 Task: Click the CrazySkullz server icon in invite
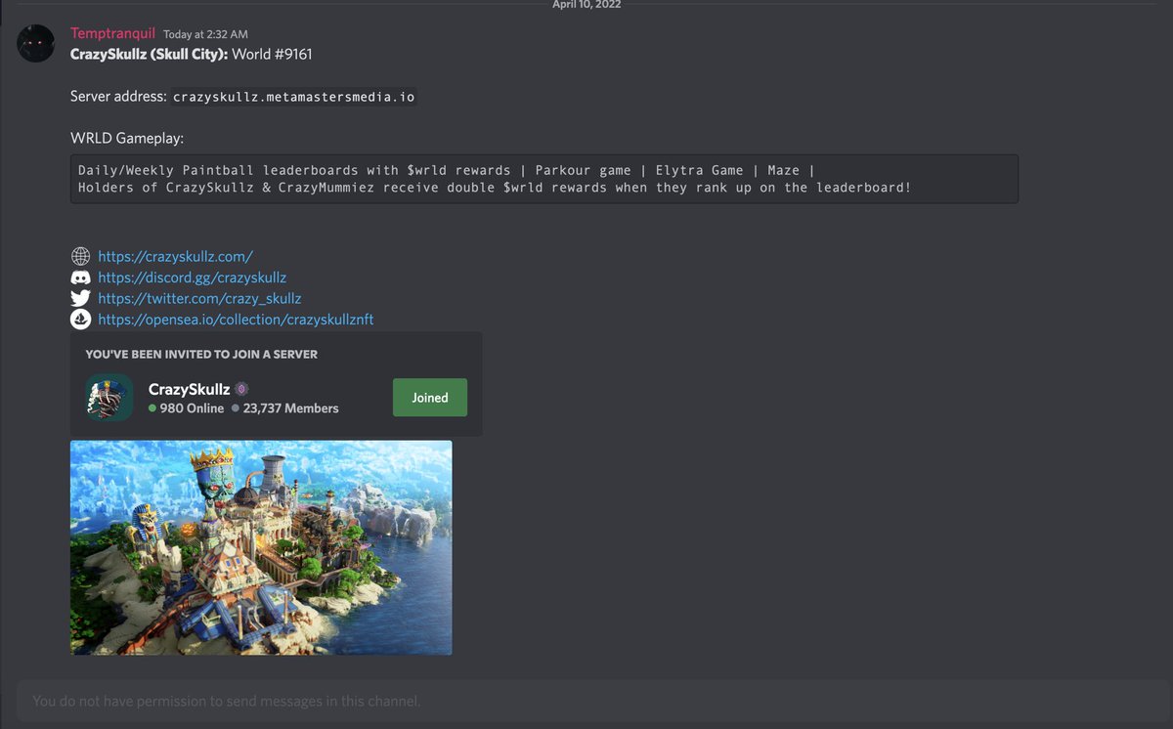pos(109,398)
